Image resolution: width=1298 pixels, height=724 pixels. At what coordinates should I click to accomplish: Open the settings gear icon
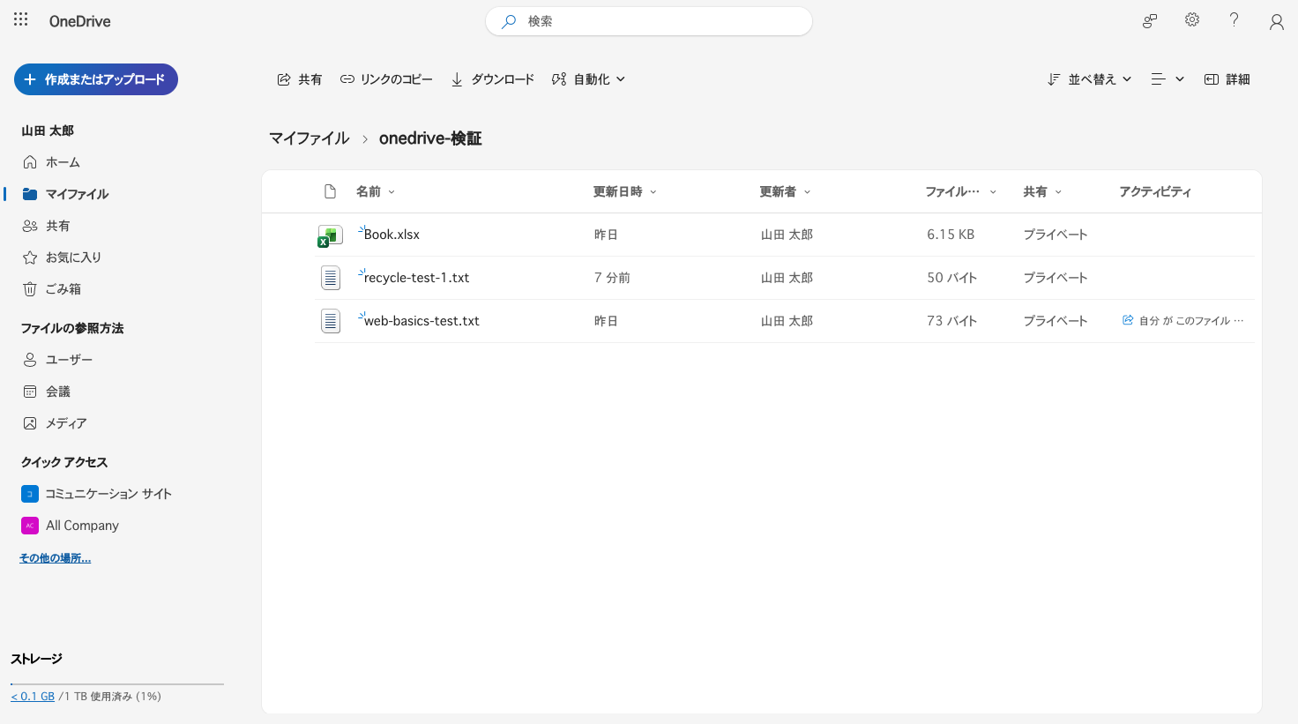point(1192,19)
